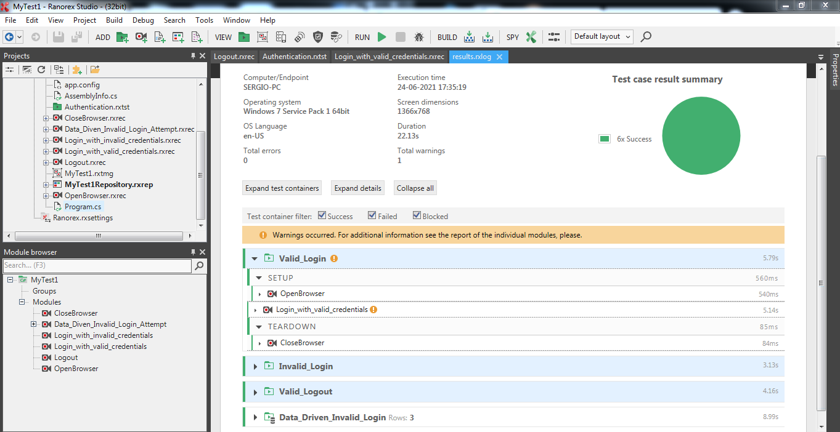Click the Add recording module camera icon
840x432 pixels.
(141, 37)
